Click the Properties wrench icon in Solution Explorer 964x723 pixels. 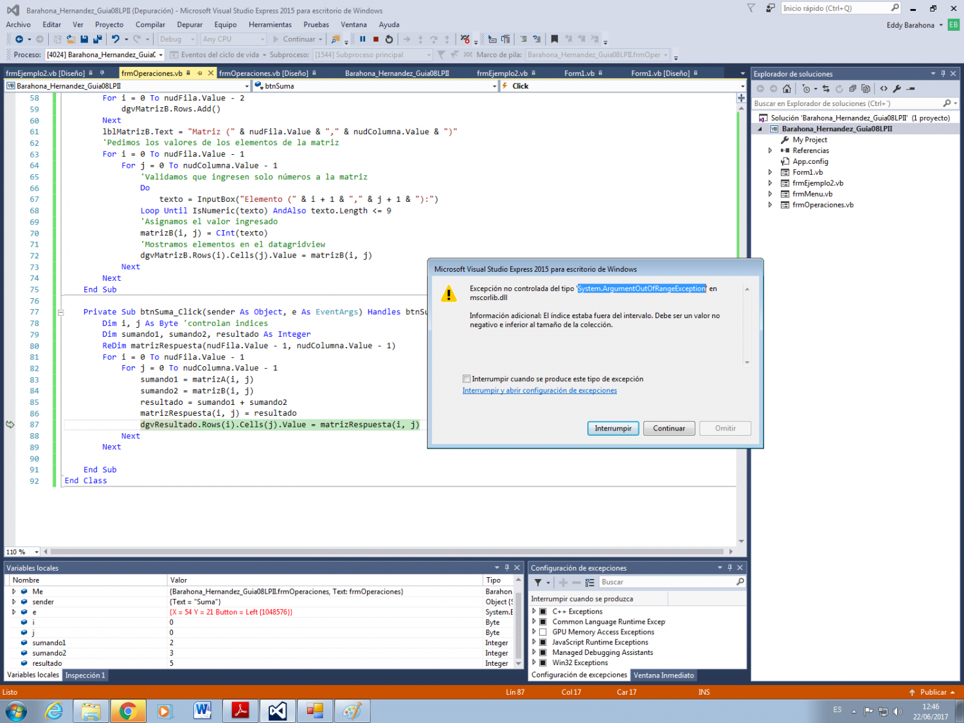(x=897, y=89)
